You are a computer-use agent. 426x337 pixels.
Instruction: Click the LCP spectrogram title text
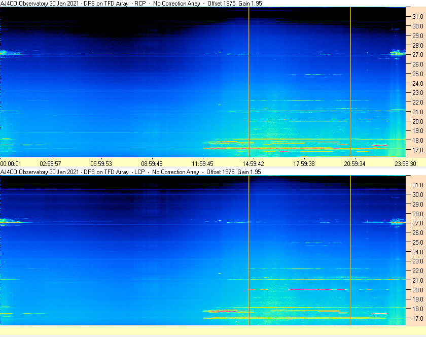pos(131,172)
